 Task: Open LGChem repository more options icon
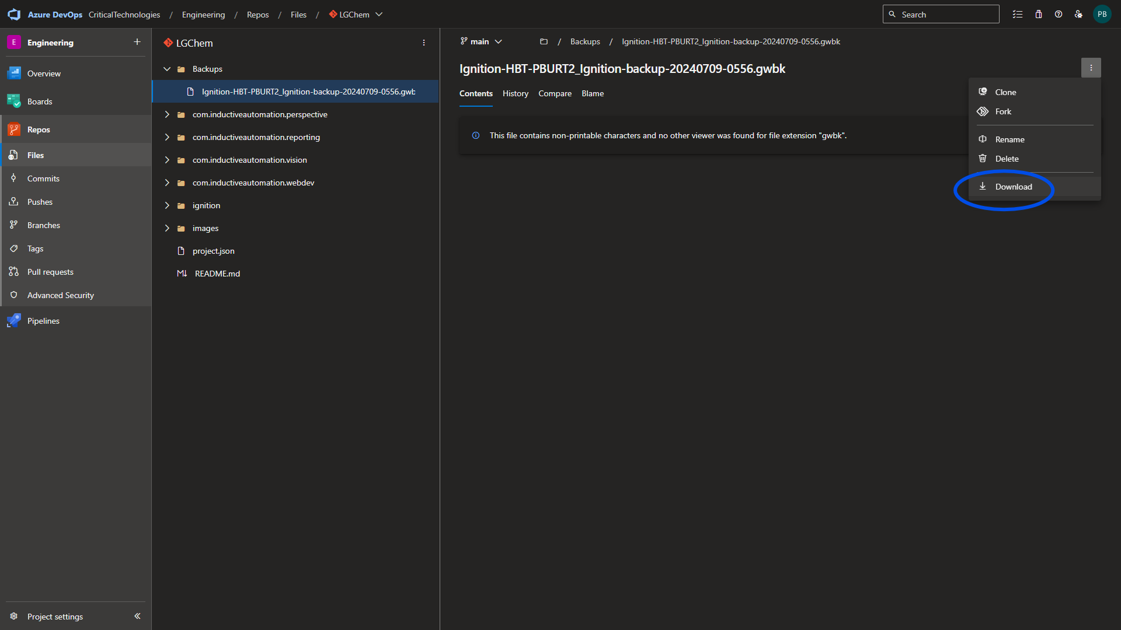pos(424,43)
